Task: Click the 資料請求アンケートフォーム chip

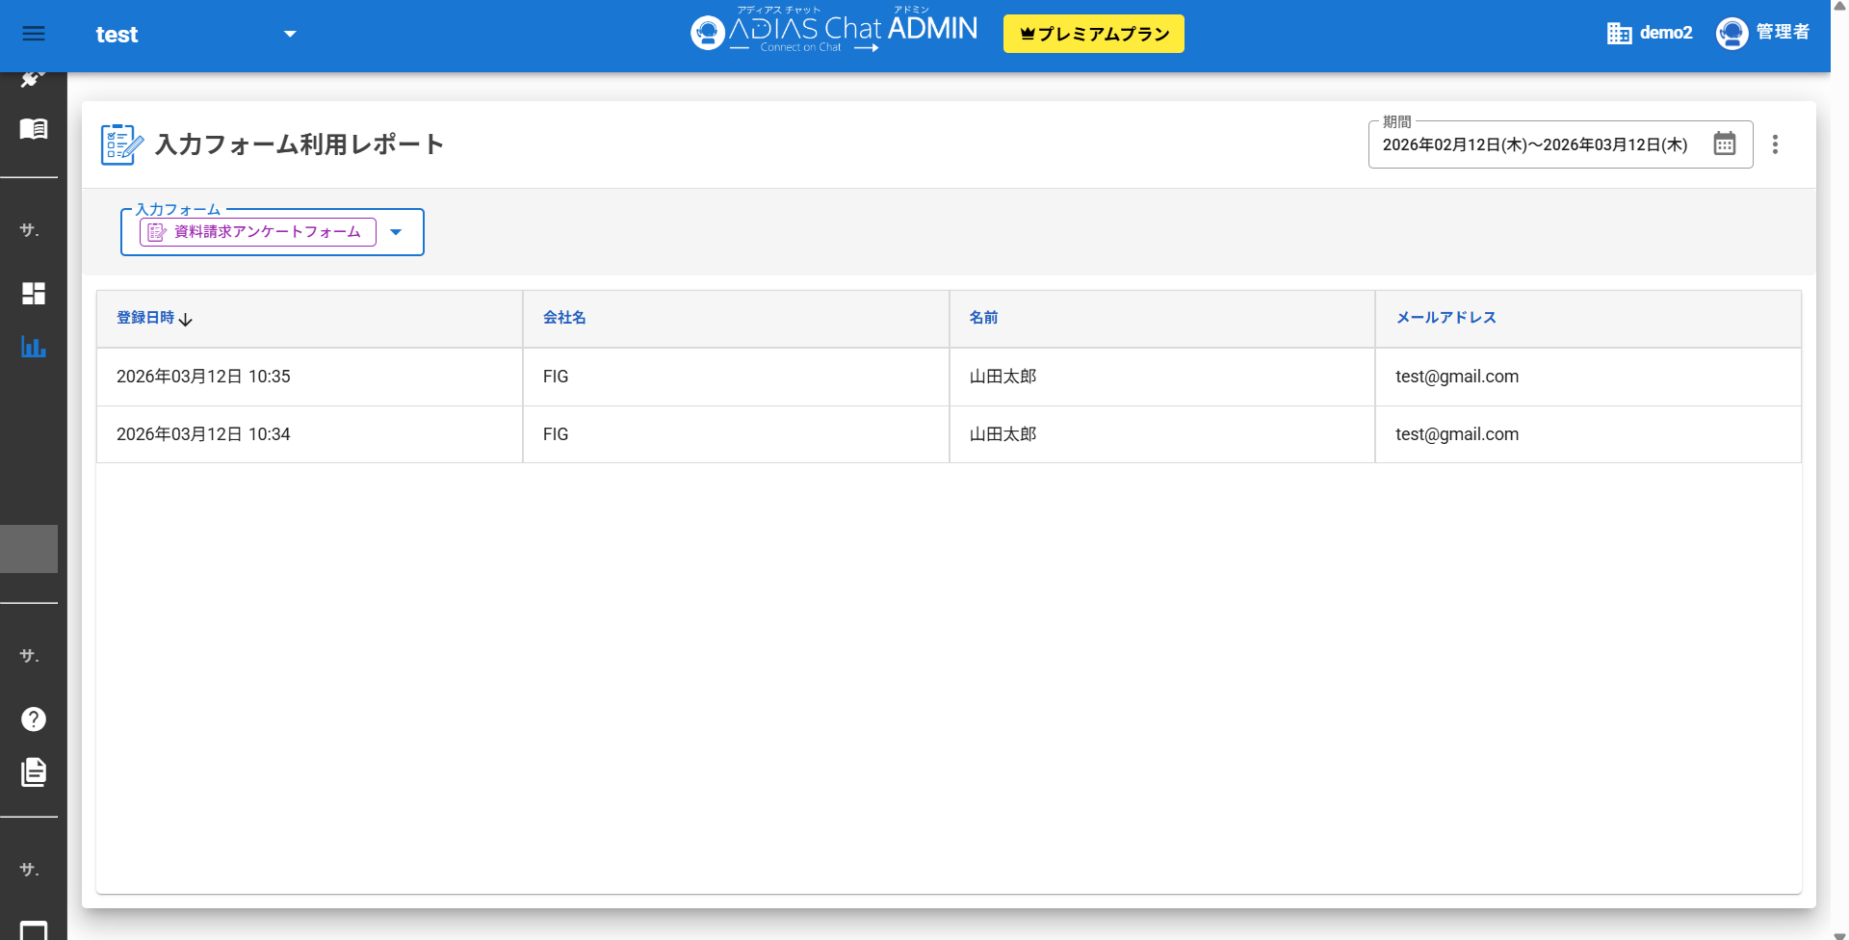Action: (257, 232)
